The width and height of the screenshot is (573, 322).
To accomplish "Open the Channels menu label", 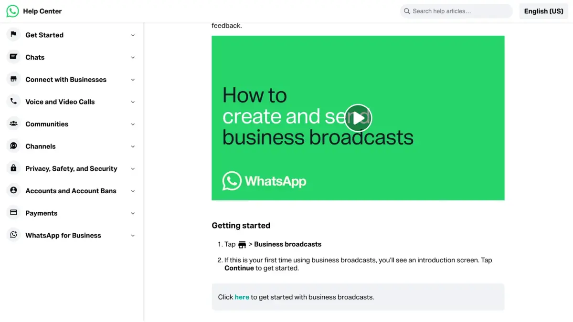I will click(41, 146).
